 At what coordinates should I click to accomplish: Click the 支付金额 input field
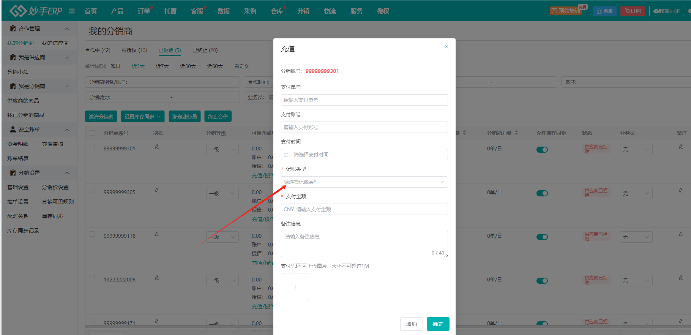pyautogui.click(x=364, y=209)
